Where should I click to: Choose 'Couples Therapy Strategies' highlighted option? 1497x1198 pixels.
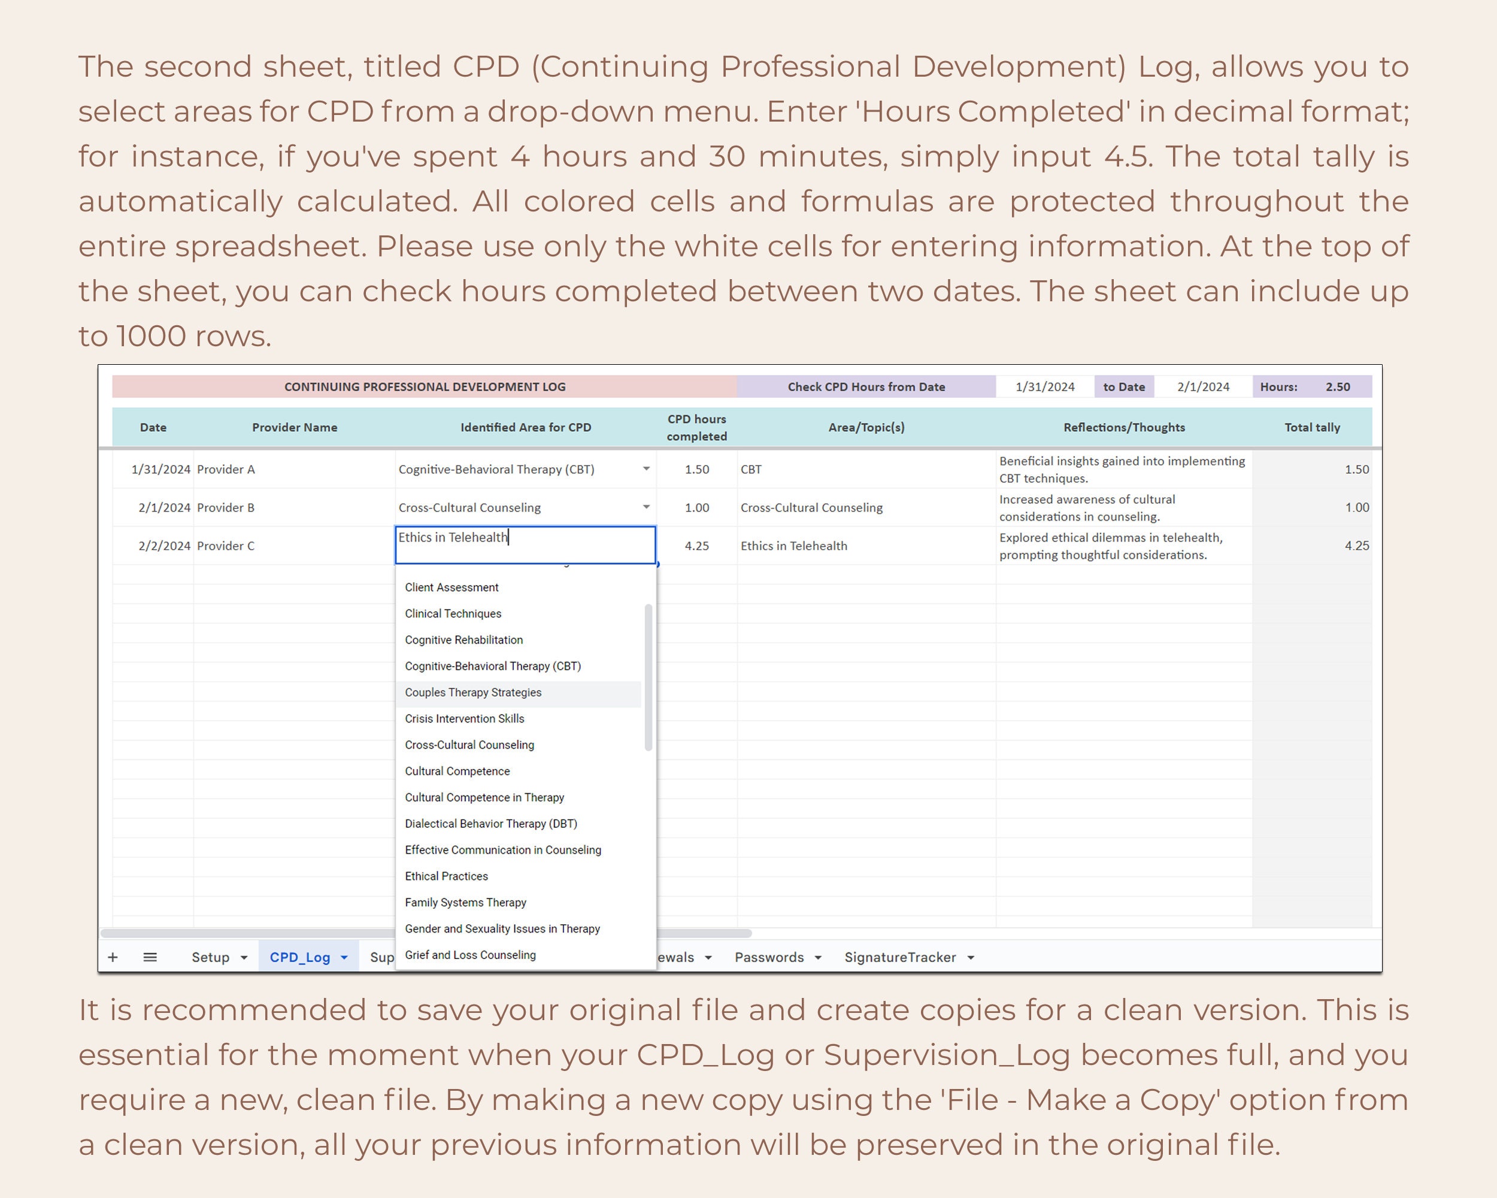coord(474,692)
